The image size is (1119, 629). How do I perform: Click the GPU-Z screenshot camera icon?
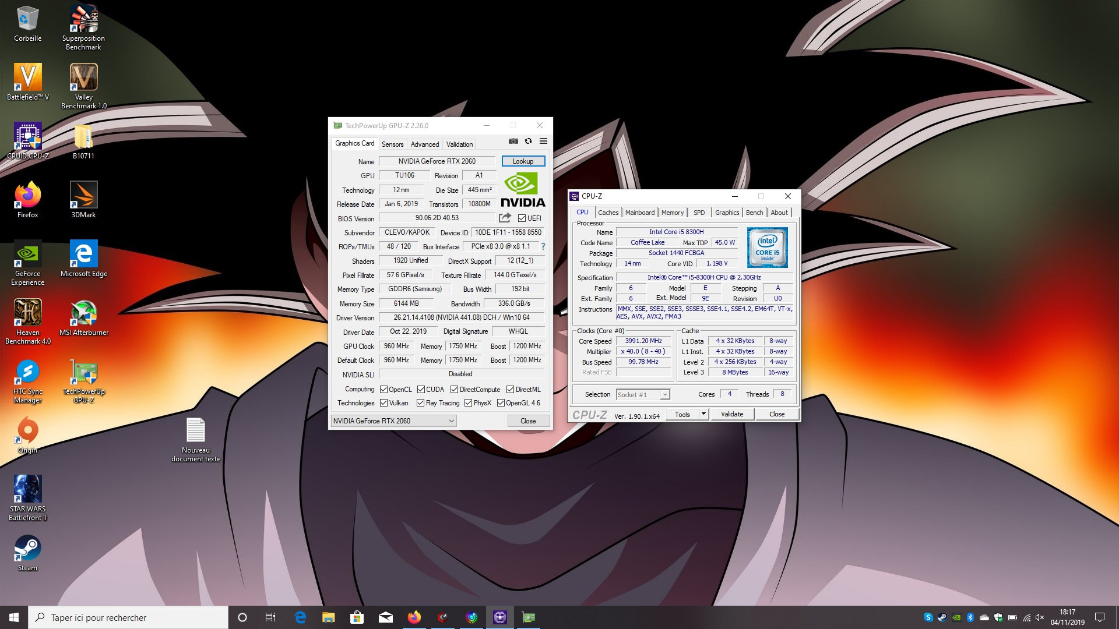coord(513,141)
